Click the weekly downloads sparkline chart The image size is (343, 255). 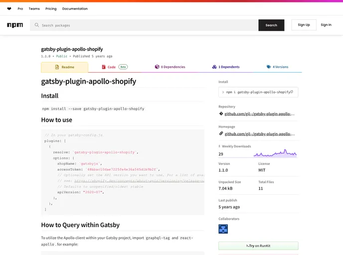pyautogui.click(x=275, y=153)
